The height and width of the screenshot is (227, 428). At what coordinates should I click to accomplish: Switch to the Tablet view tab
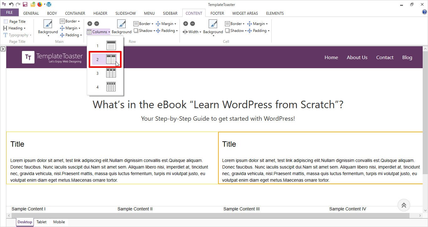click(41, 222)
